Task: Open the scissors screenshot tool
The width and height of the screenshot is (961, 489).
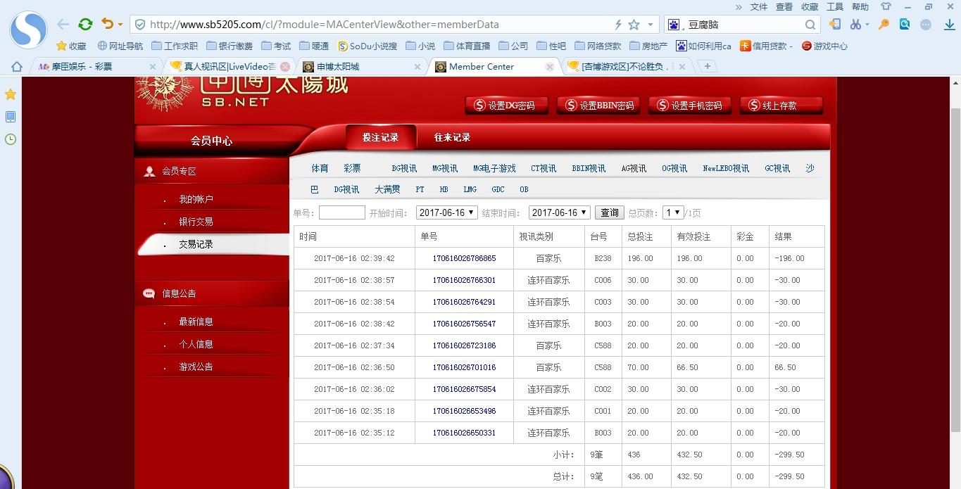Action: [x=855, y=25]
